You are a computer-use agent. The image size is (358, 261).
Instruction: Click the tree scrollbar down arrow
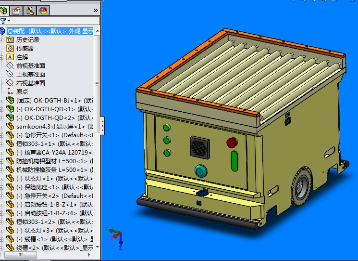pos(98,247)
